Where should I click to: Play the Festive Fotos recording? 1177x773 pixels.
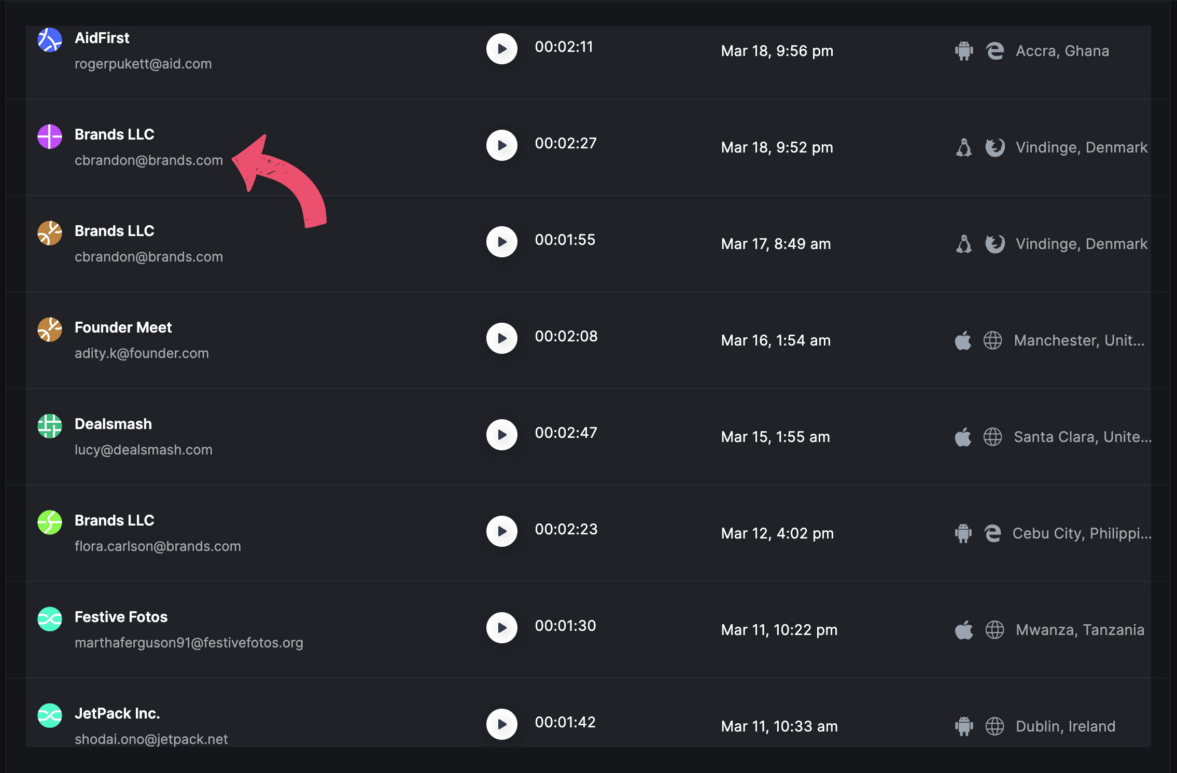501,628
